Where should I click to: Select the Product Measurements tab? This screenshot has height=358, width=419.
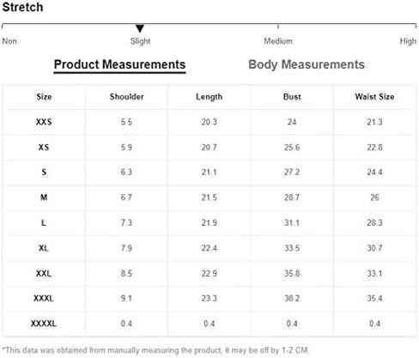tap(119, 64)
